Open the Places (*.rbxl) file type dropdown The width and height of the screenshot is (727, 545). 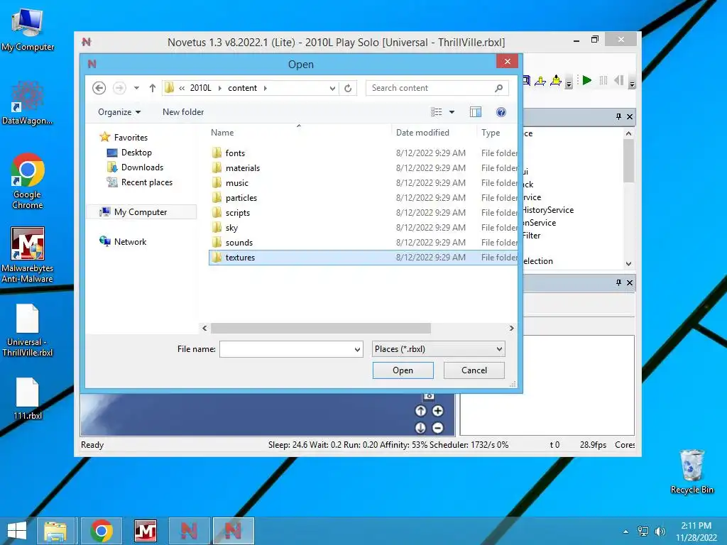pyautogui.click(x=438, y=349)
